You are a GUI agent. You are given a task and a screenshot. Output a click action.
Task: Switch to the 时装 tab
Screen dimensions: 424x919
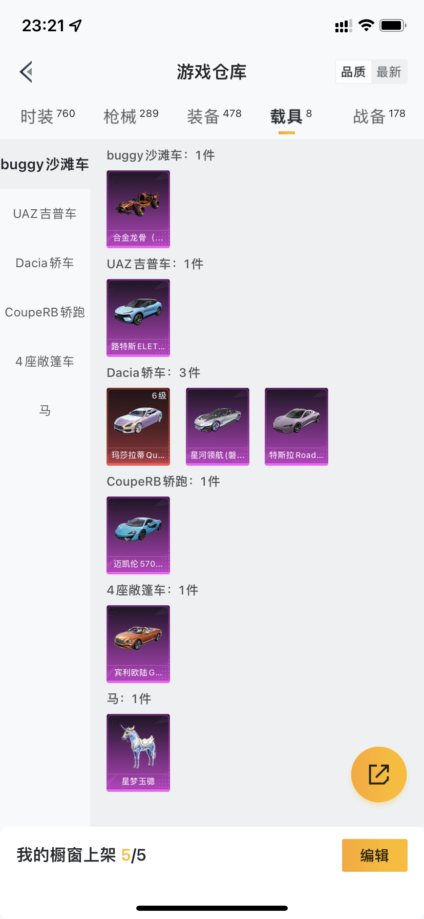[x=48, y=116]
